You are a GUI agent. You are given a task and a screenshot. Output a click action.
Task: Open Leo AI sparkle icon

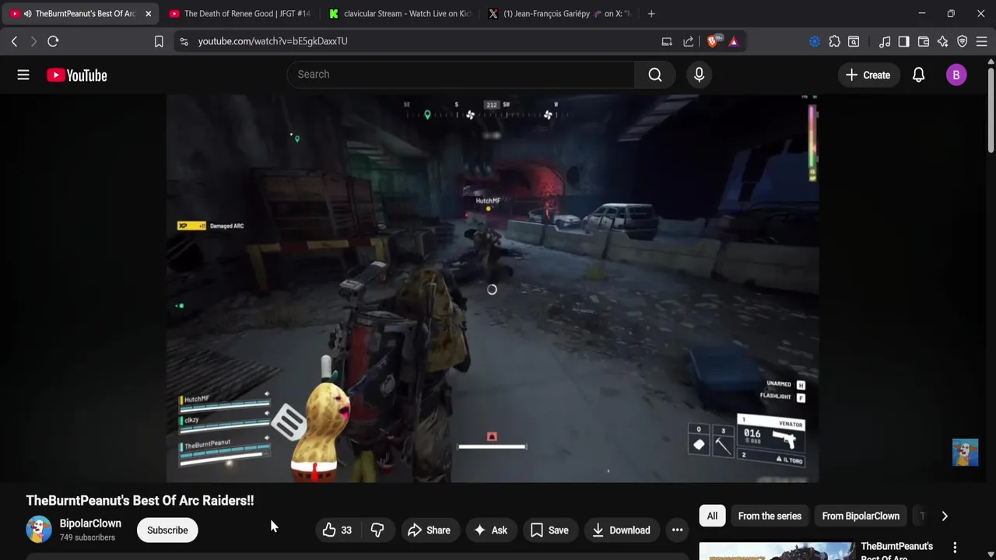[x=943, y=41]
